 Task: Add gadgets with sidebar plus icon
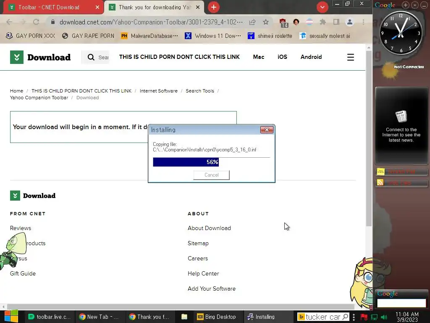click(x=406, y=5)
